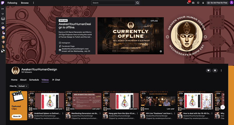Open the first followed channel avatar in sidebar

coord(3,19)
